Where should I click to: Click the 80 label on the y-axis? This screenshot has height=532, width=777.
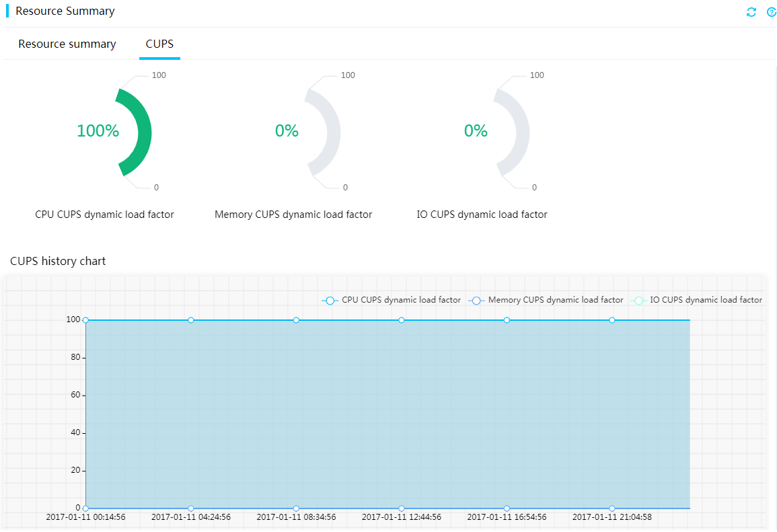[75, 357]
